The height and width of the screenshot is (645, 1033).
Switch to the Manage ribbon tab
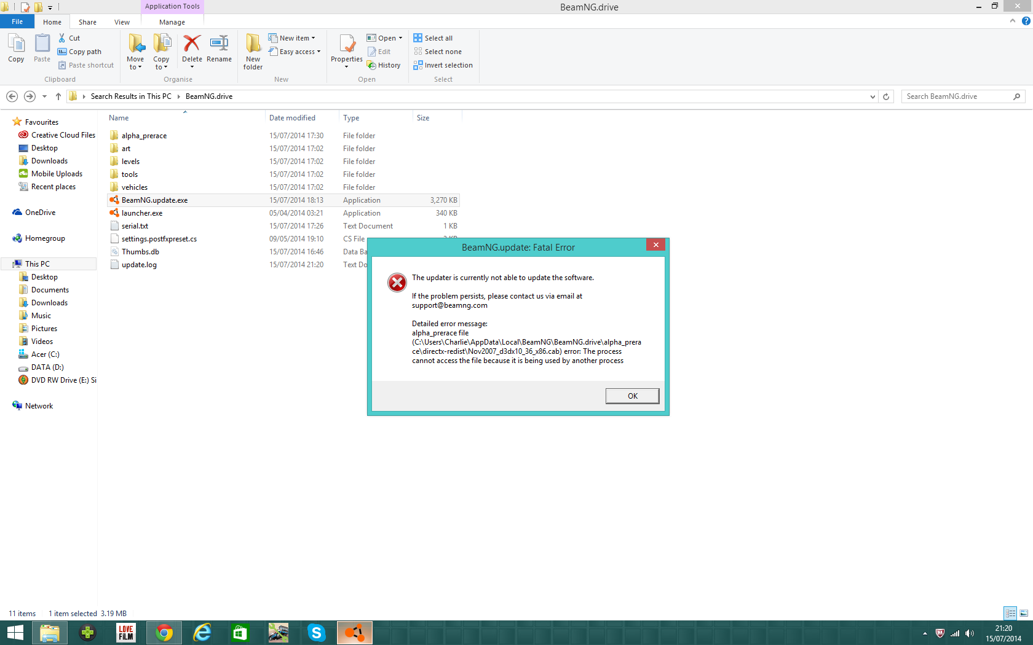click(172, 22)
